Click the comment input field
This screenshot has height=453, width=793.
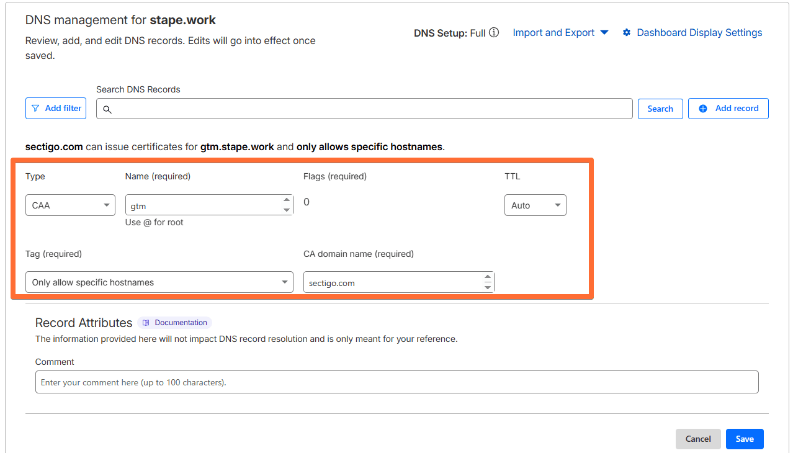(x=397, y=382)
